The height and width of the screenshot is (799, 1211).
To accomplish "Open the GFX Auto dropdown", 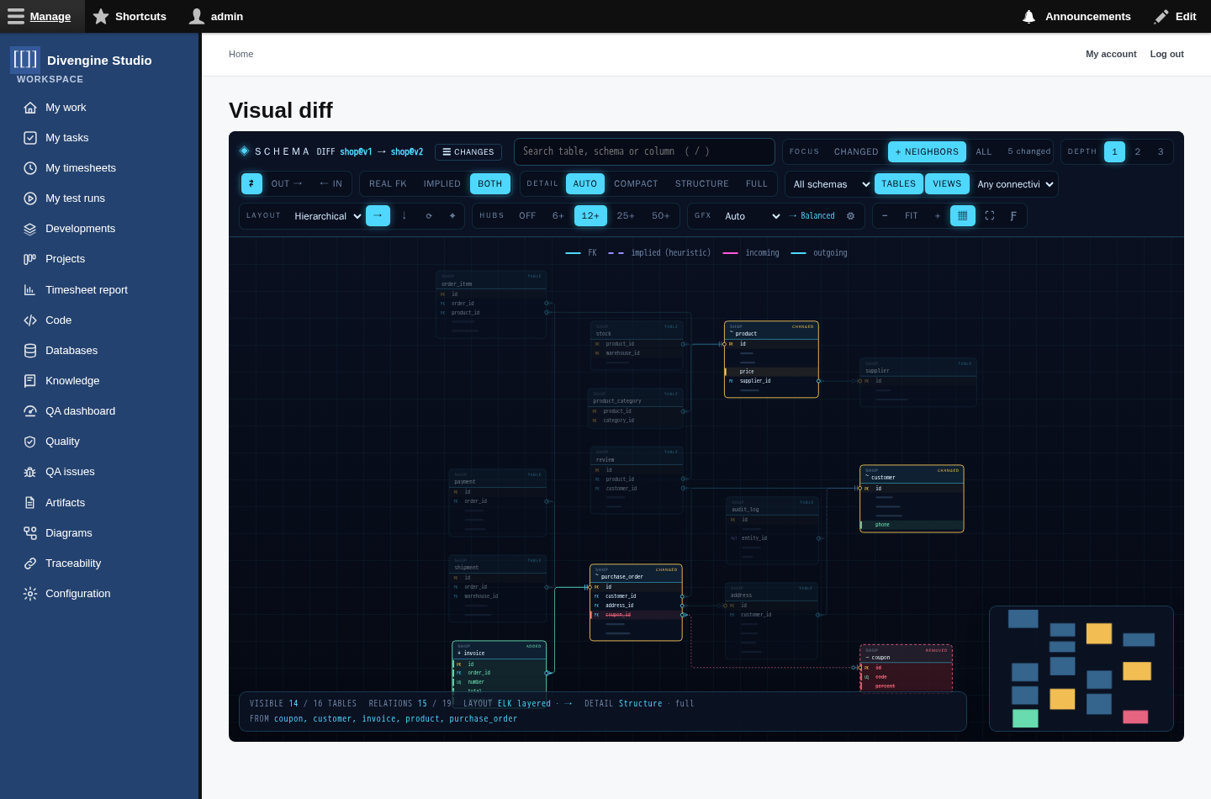I will [752, 216].
